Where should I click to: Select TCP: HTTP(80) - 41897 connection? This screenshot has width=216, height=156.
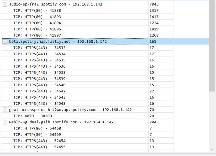(x=37, y=36)
